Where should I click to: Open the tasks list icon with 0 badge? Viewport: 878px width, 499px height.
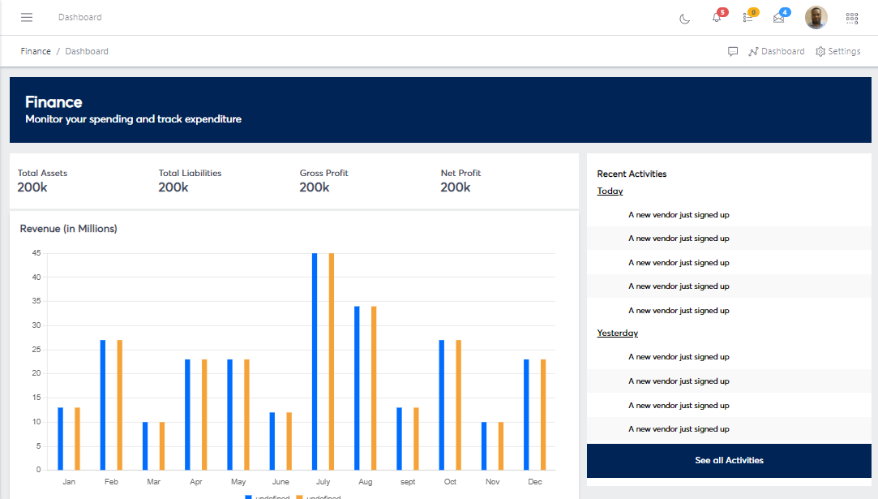[747, 17]
